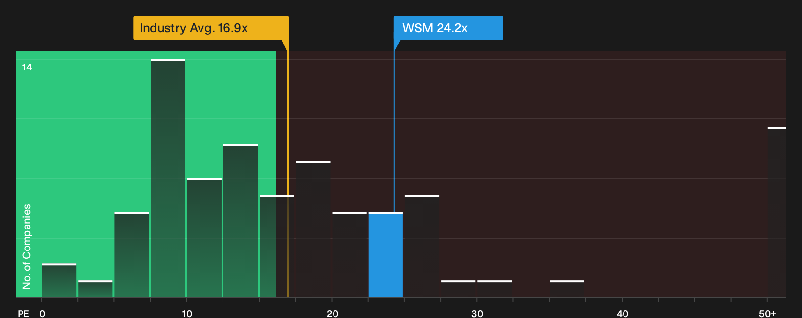This screenshot has height=318, width=802.
Task: Click the axis label 0
Action: tap(42, 313)
